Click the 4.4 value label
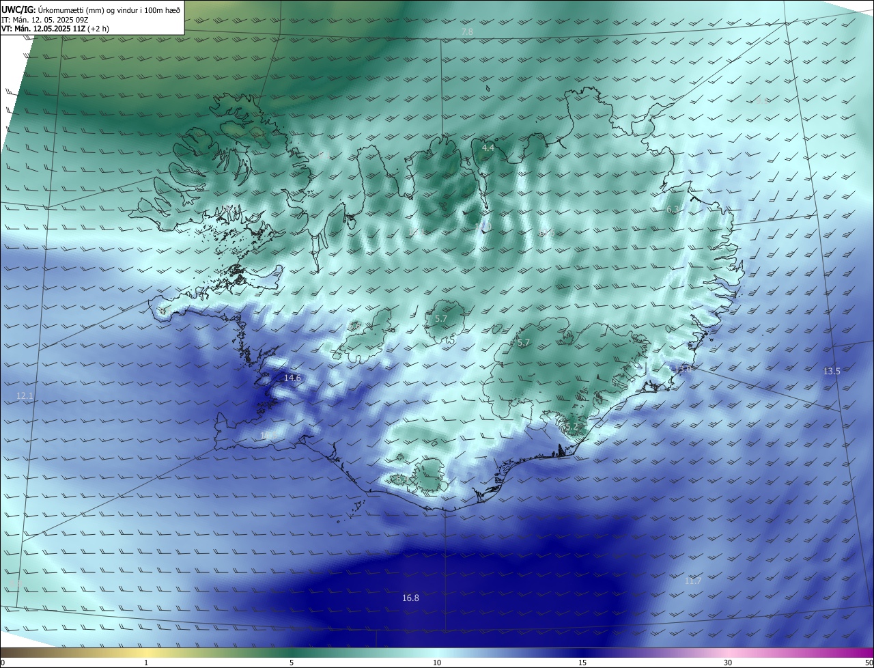This screenshot has width=874, height=668. (x=488, y=148)
